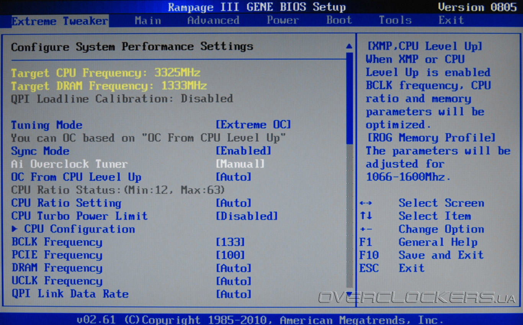Click the Select Item help text
Screen dimensions: 523x325
click(435, 216)
